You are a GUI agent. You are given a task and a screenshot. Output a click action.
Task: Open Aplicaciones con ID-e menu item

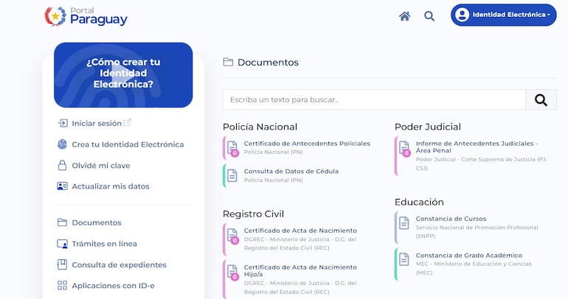coord(113,286)
